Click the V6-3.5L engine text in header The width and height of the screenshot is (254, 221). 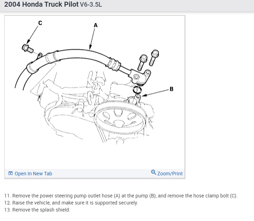click(91, 5)
